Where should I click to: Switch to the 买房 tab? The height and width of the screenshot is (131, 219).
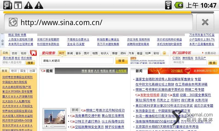tap(5, 53)
